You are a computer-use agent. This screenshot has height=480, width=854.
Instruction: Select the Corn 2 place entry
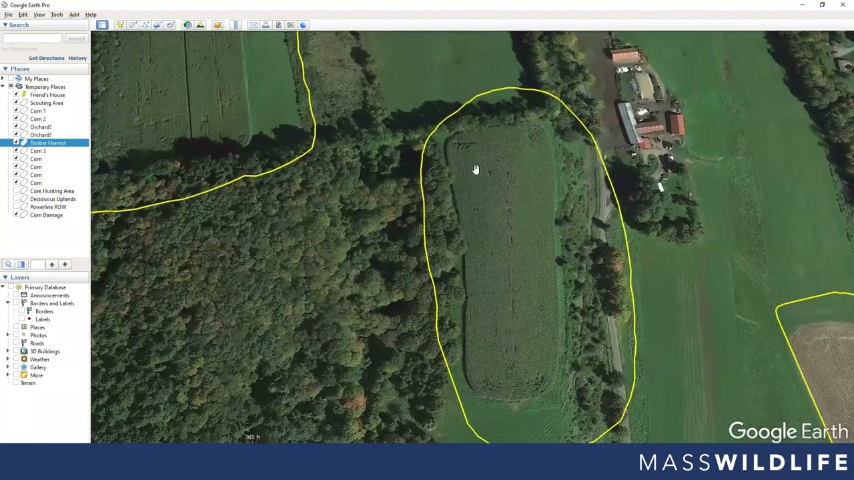[x=38, y=119]
